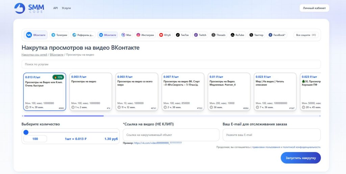Click the Telegram paper-plane icon
The image size is (346, 174).
53,35
